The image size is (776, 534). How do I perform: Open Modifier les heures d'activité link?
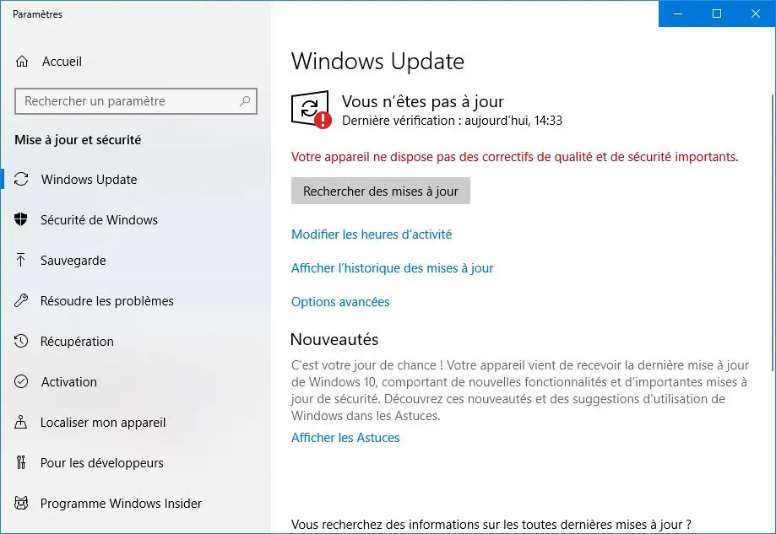(372, 235)
